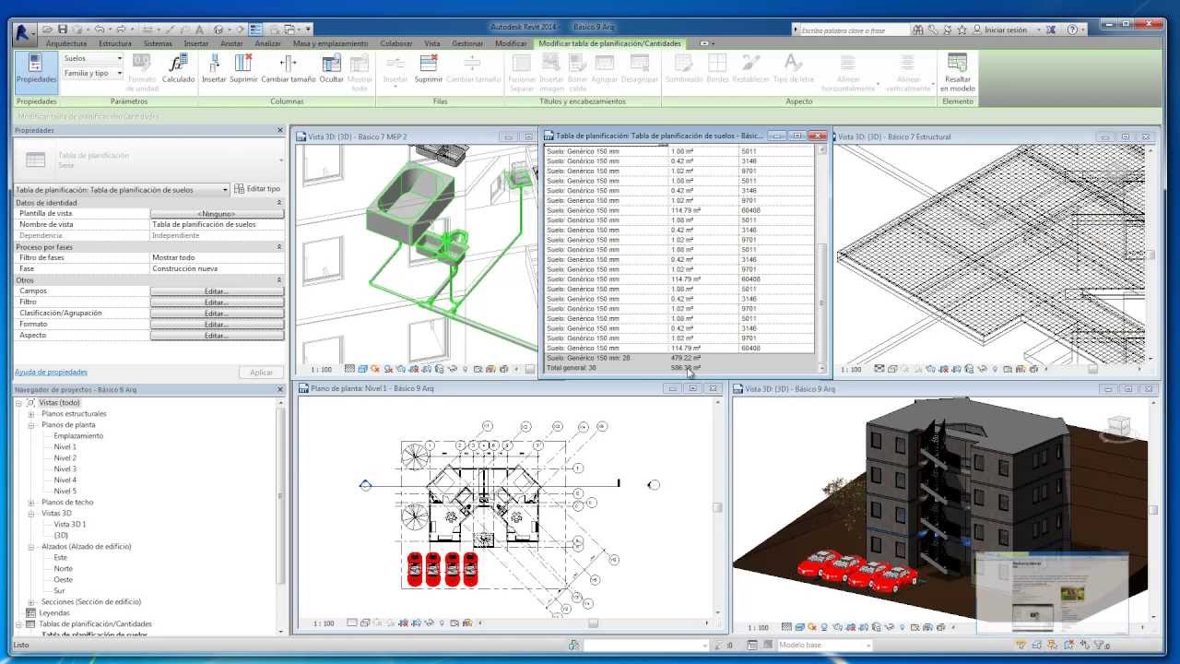Image resolution: width=1180 pixels, height=664 pixels.
Task: Expand the Planos de techo node
Action: pos(31,503)
